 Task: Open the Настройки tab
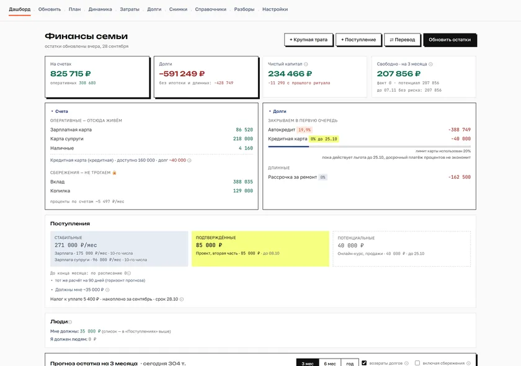click(x=275, y=9)
